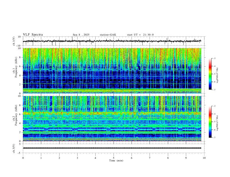Click the "6" kHz tick on ch.1 spectrogram axis
This screenshot has height=177, width=230.
(20, 66)
